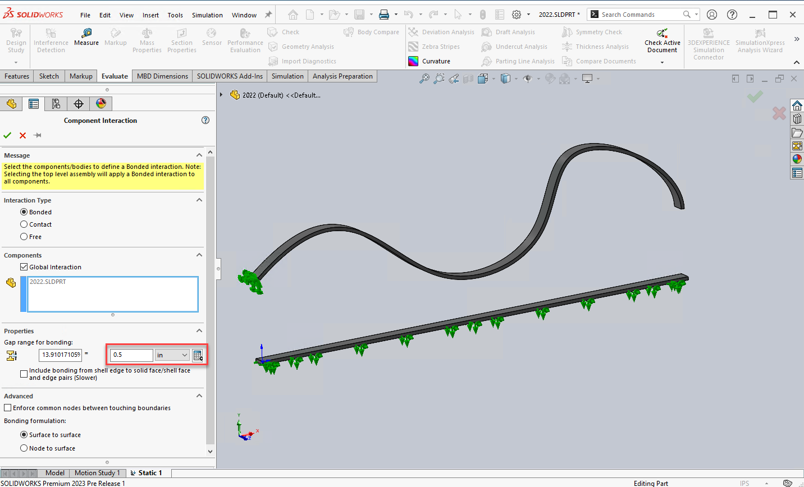The width and height of the screenshot is (804, 487).
Task: Click Check Active Document in the ribbon
Action: click(662, 39)
